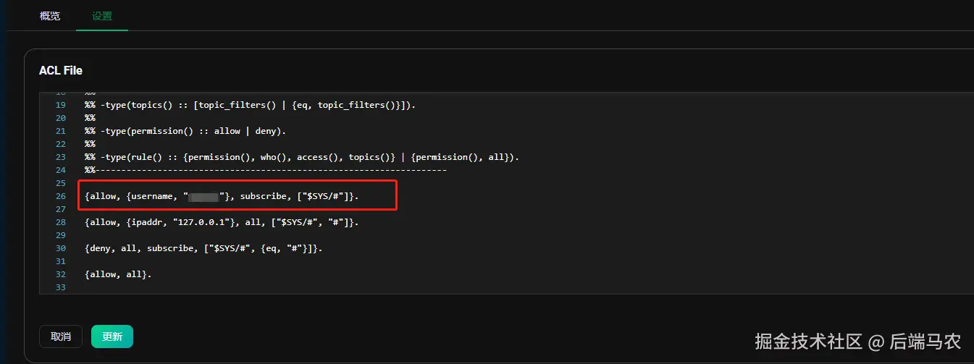This screenshot has width=974, height=364.
Task: Select the 设置 tab
Action: 102,15
